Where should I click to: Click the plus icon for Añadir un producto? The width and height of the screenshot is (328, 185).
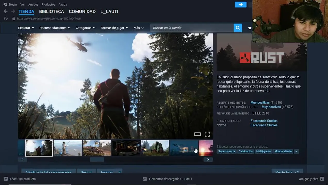tap(6, 179)
